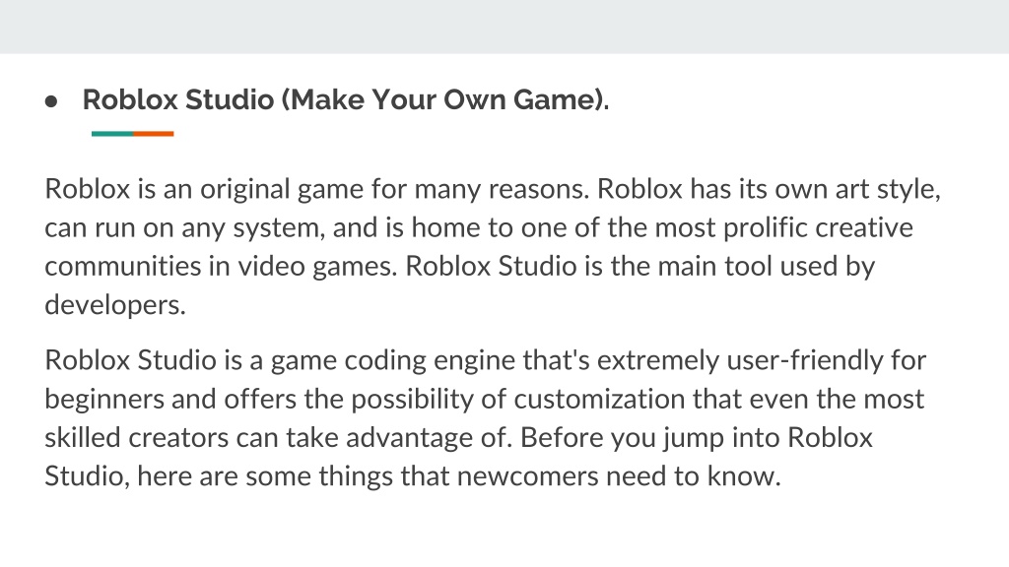Click the bullet point before the heading

click(51, 101)
